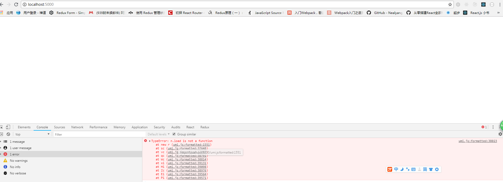Image resolution: width=503 pixels, height=182 pixels.
Task: Show more bookmarks with the double chevron
Action: [499, 13]
